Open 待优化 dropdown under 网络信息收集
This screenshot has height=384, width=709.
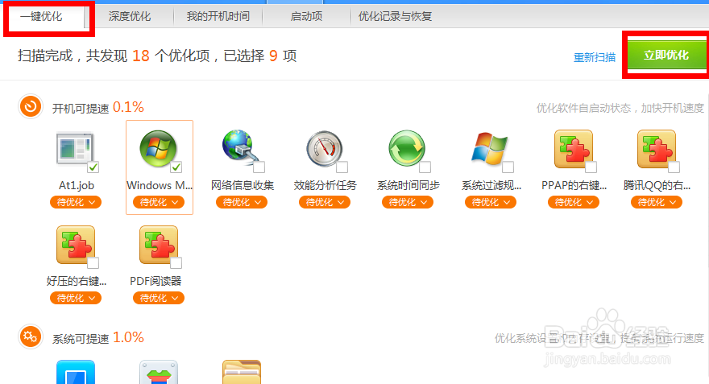point(242,202)
